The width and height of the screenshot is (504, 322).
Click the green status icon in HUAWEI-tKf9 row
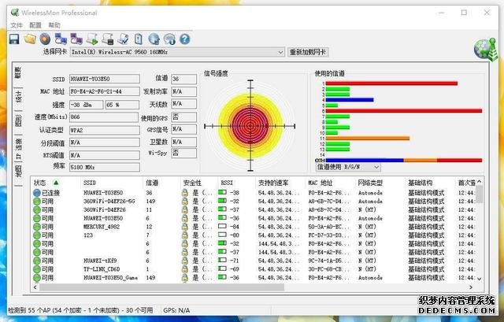(x=37, y=261)
